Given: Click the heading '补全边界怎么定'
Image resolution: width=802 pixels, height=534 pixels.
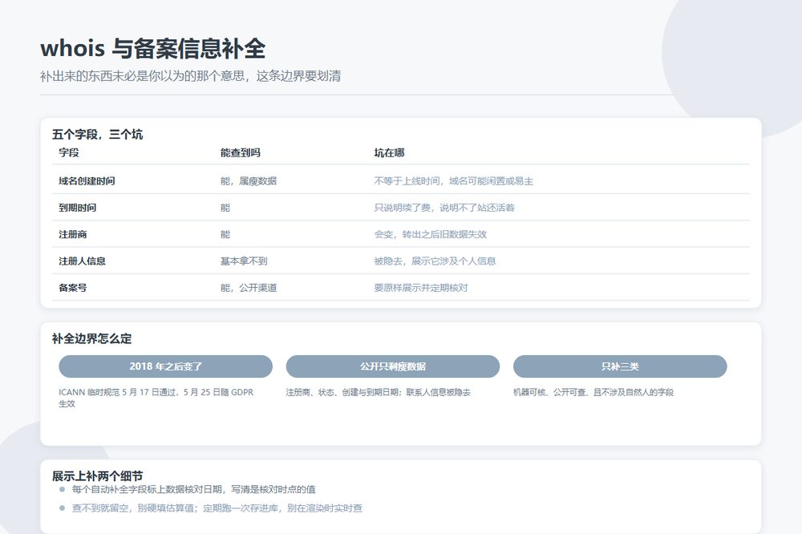Looking at the screenshot, I should (92, 338).
